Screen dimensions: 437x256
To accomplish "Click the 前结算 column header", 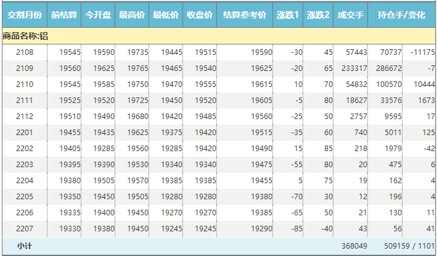I will 64,14.
